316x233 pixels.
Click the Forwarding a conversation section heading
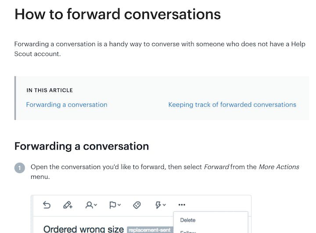[82, 146]
